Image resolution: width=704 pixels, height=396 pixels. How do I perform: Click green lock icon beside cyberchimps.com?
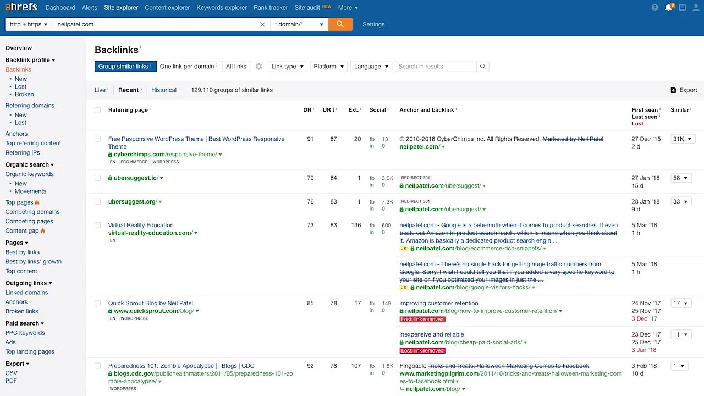tap(110, 155)
